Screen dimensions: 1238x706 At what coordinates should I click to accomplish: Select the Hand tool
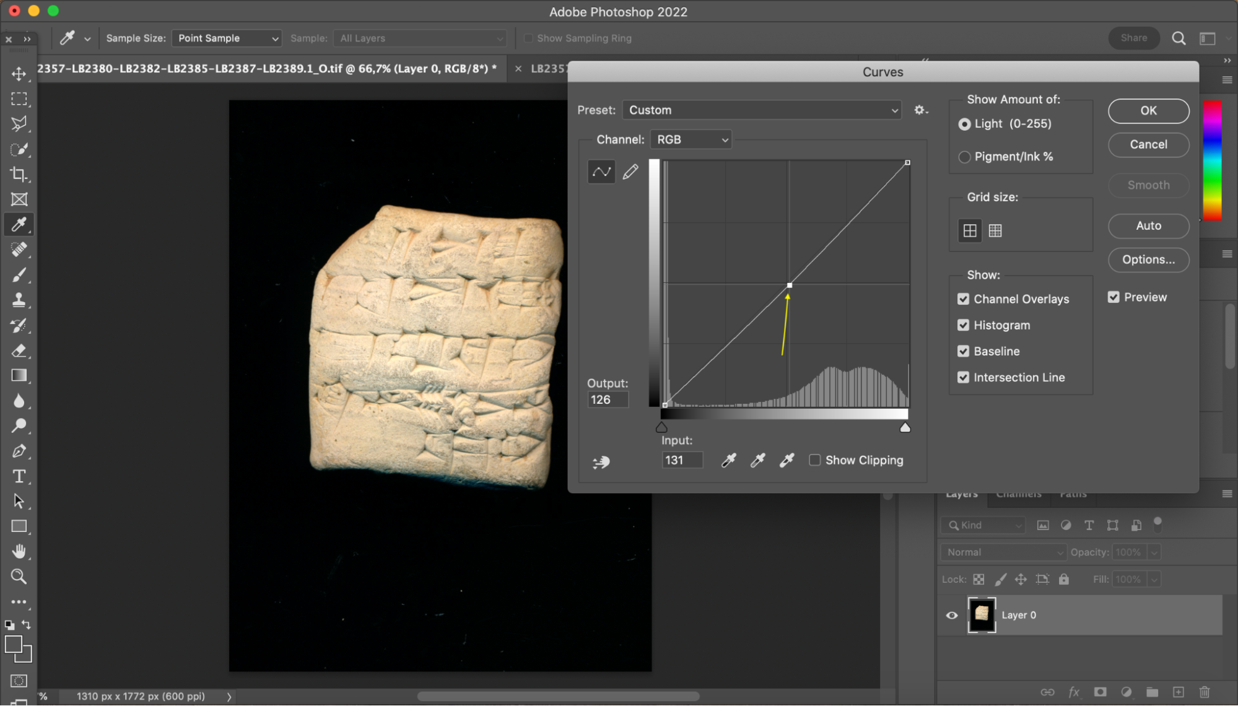point(19,552)
